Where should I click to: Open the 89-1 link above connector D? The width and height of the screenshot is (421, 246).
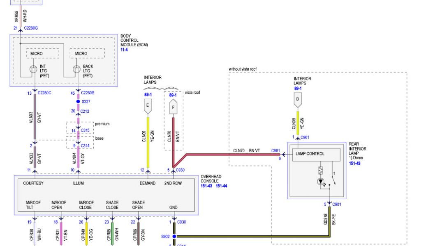tap(298, 88)
